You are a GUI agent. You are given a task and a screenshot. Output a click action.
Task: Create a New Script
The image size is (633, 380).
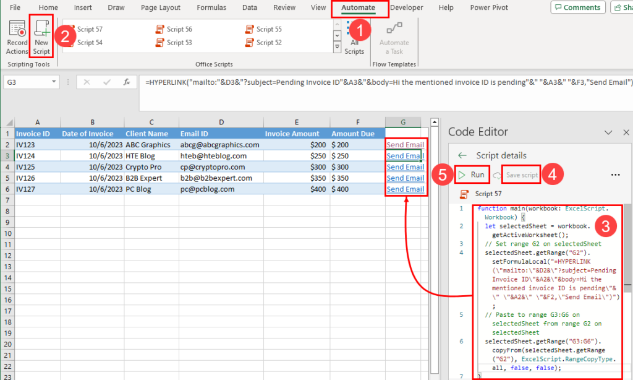(41, 37)
